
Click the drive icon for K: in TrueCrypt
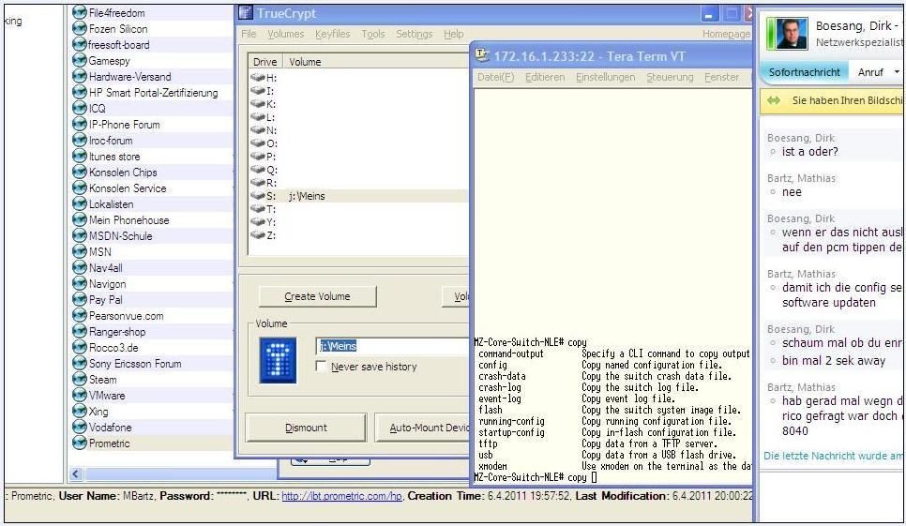pos(258,104)
